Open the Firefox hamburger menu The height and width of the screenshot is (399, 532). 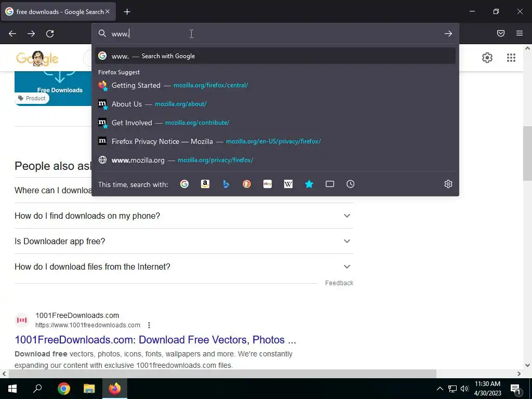click(520, 33)
